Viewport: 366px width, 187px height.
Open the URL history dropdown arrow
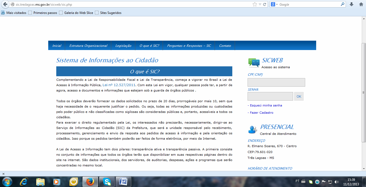tap(260, 5)
